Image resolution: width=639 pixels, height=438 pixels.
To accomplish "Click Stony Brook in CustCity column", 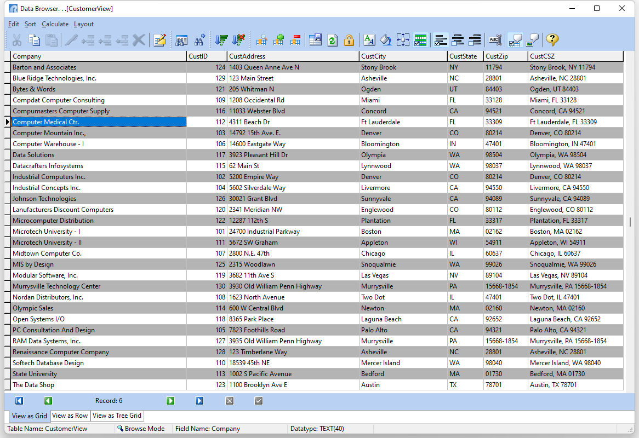I will click(x=403, y=67).
